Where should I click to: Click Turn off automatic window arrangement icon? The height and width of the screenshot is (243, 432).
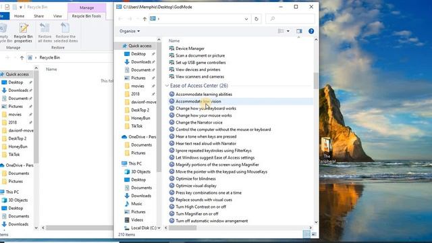point(171,221)
